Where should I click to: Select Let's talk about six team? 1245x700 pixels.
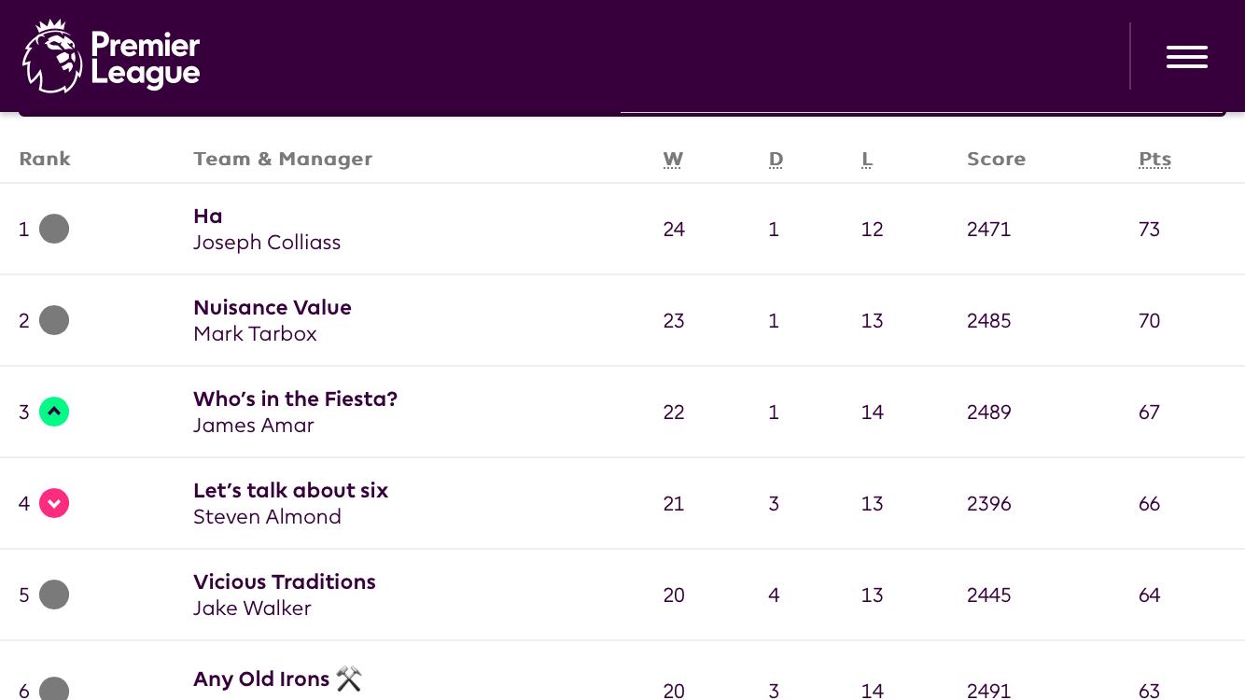[290, 491]
